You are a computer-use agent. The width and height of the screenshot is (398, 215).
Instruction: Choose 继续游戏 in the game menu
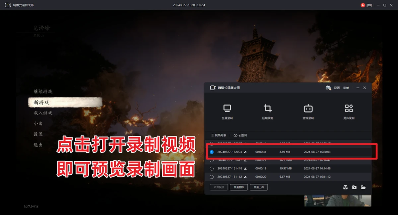click(43, 92)
